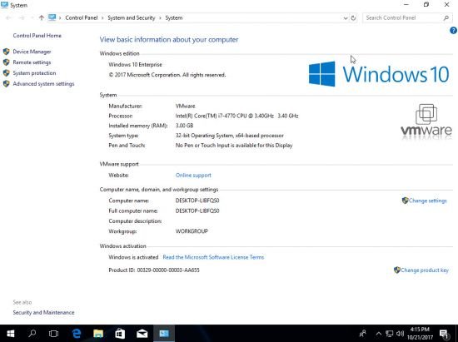Open File Explorer from taskbar

98,334
